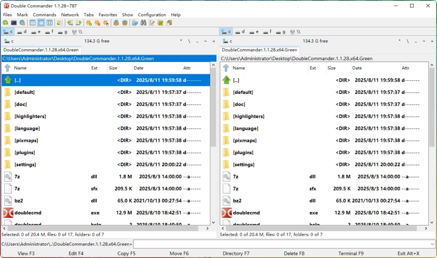Click the doublecmd exe icon in the left panel
The image size is (437, 258).
point(8,213)
